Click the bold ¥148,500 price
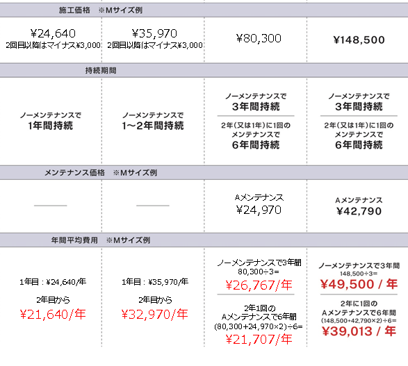408x366 pixels. coord(359,40)
